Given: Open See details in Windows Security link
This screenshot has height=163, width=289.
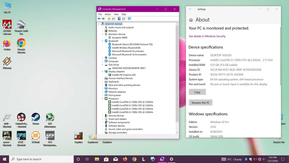Looking at the screenshot, I should [207, 36].
